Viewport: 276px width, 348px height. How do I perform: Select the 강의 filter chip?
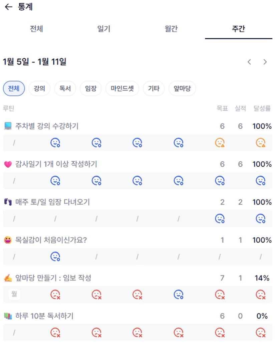[x=39, y=89]
